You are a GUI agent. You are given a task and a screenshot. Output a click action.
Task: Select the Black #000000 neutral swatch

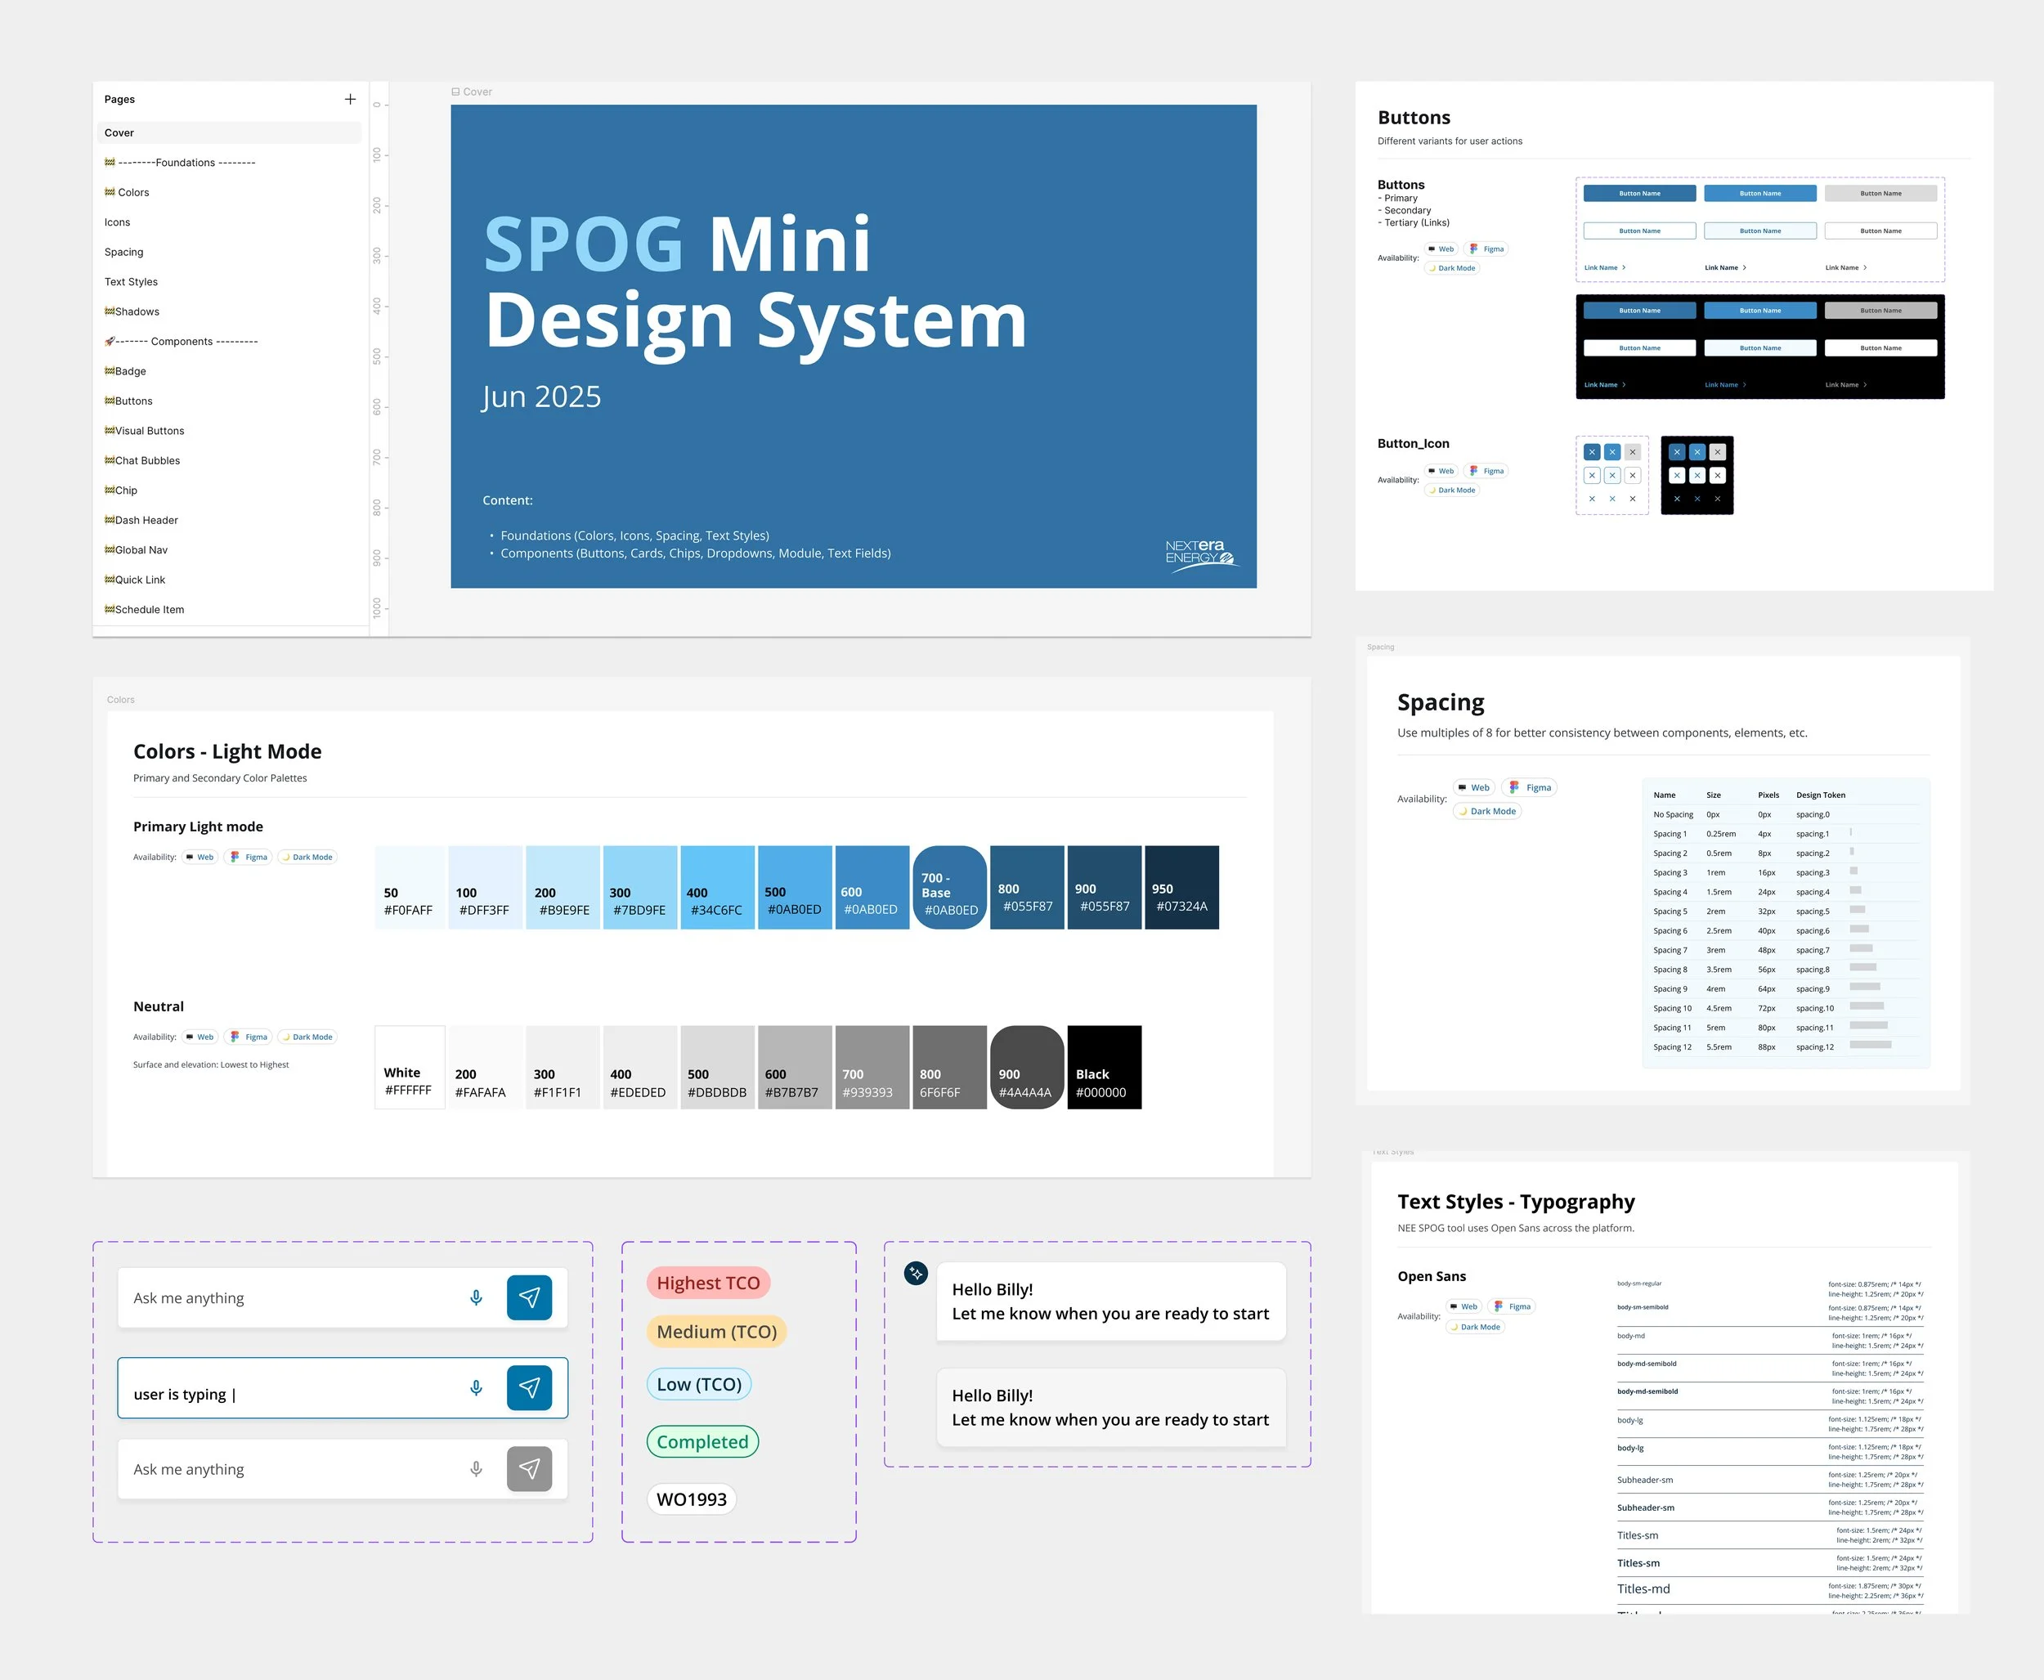tap(1105, 1068)
